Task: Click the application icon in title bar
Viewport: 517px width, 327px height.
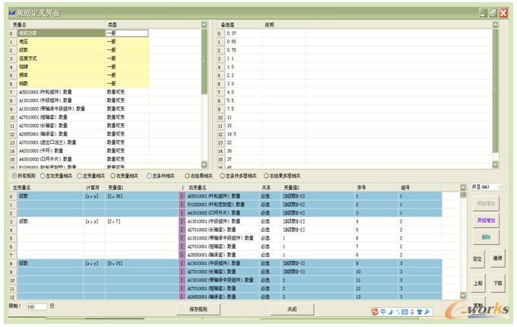Action: click(x=10, y=12)
